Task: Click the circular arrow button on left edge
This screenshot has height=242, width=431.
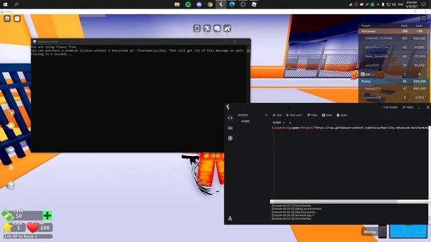Action: (11, 113)
